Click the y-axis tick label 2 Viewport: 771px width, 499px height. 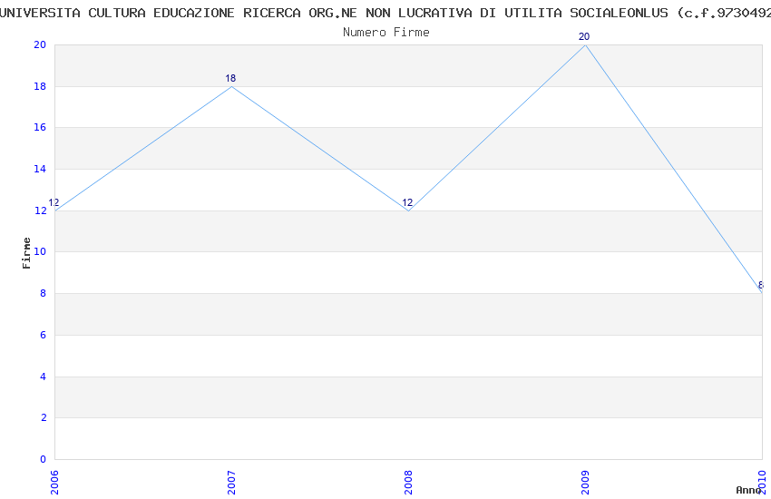(44, 417)
